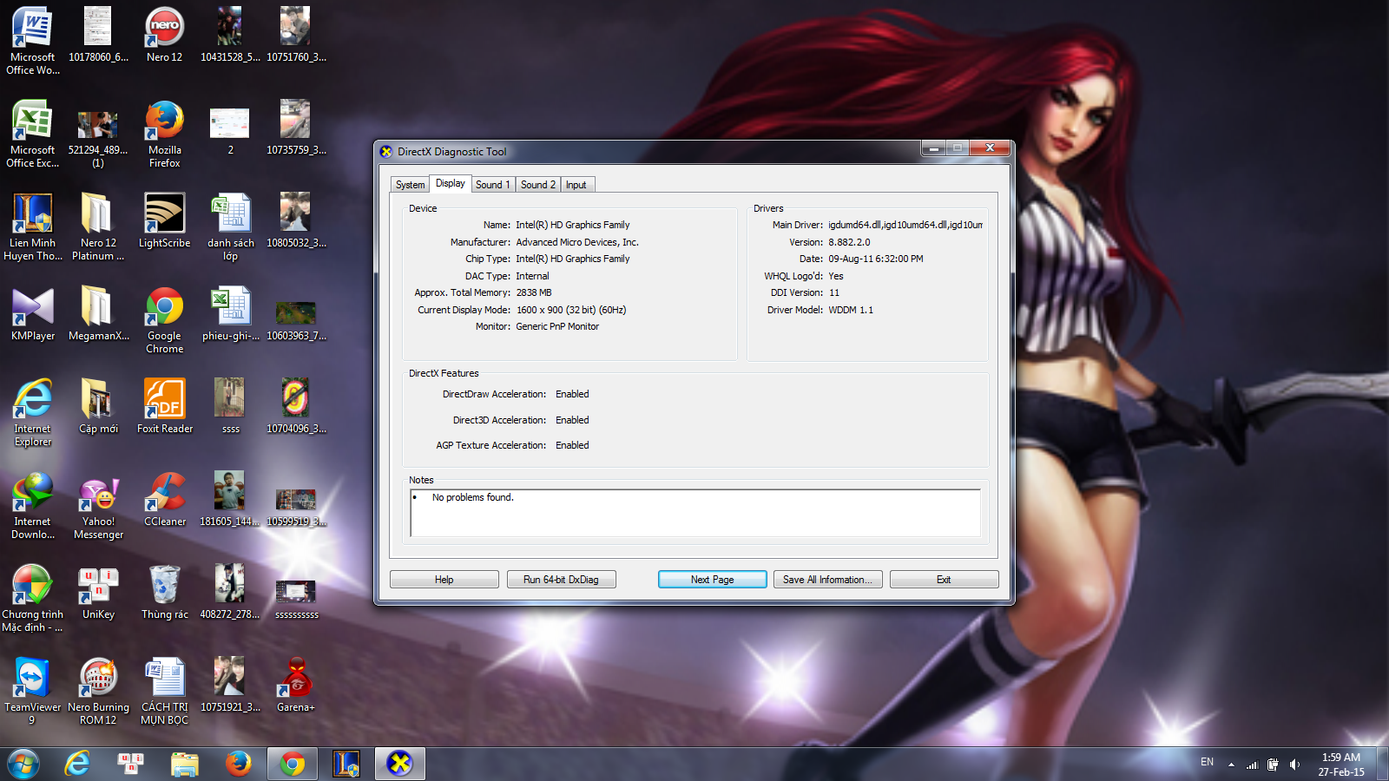Select UniKey desktop shortcut
This screenshot has height=781, width=1389.
pyautogui.click(x=98, y=592)
